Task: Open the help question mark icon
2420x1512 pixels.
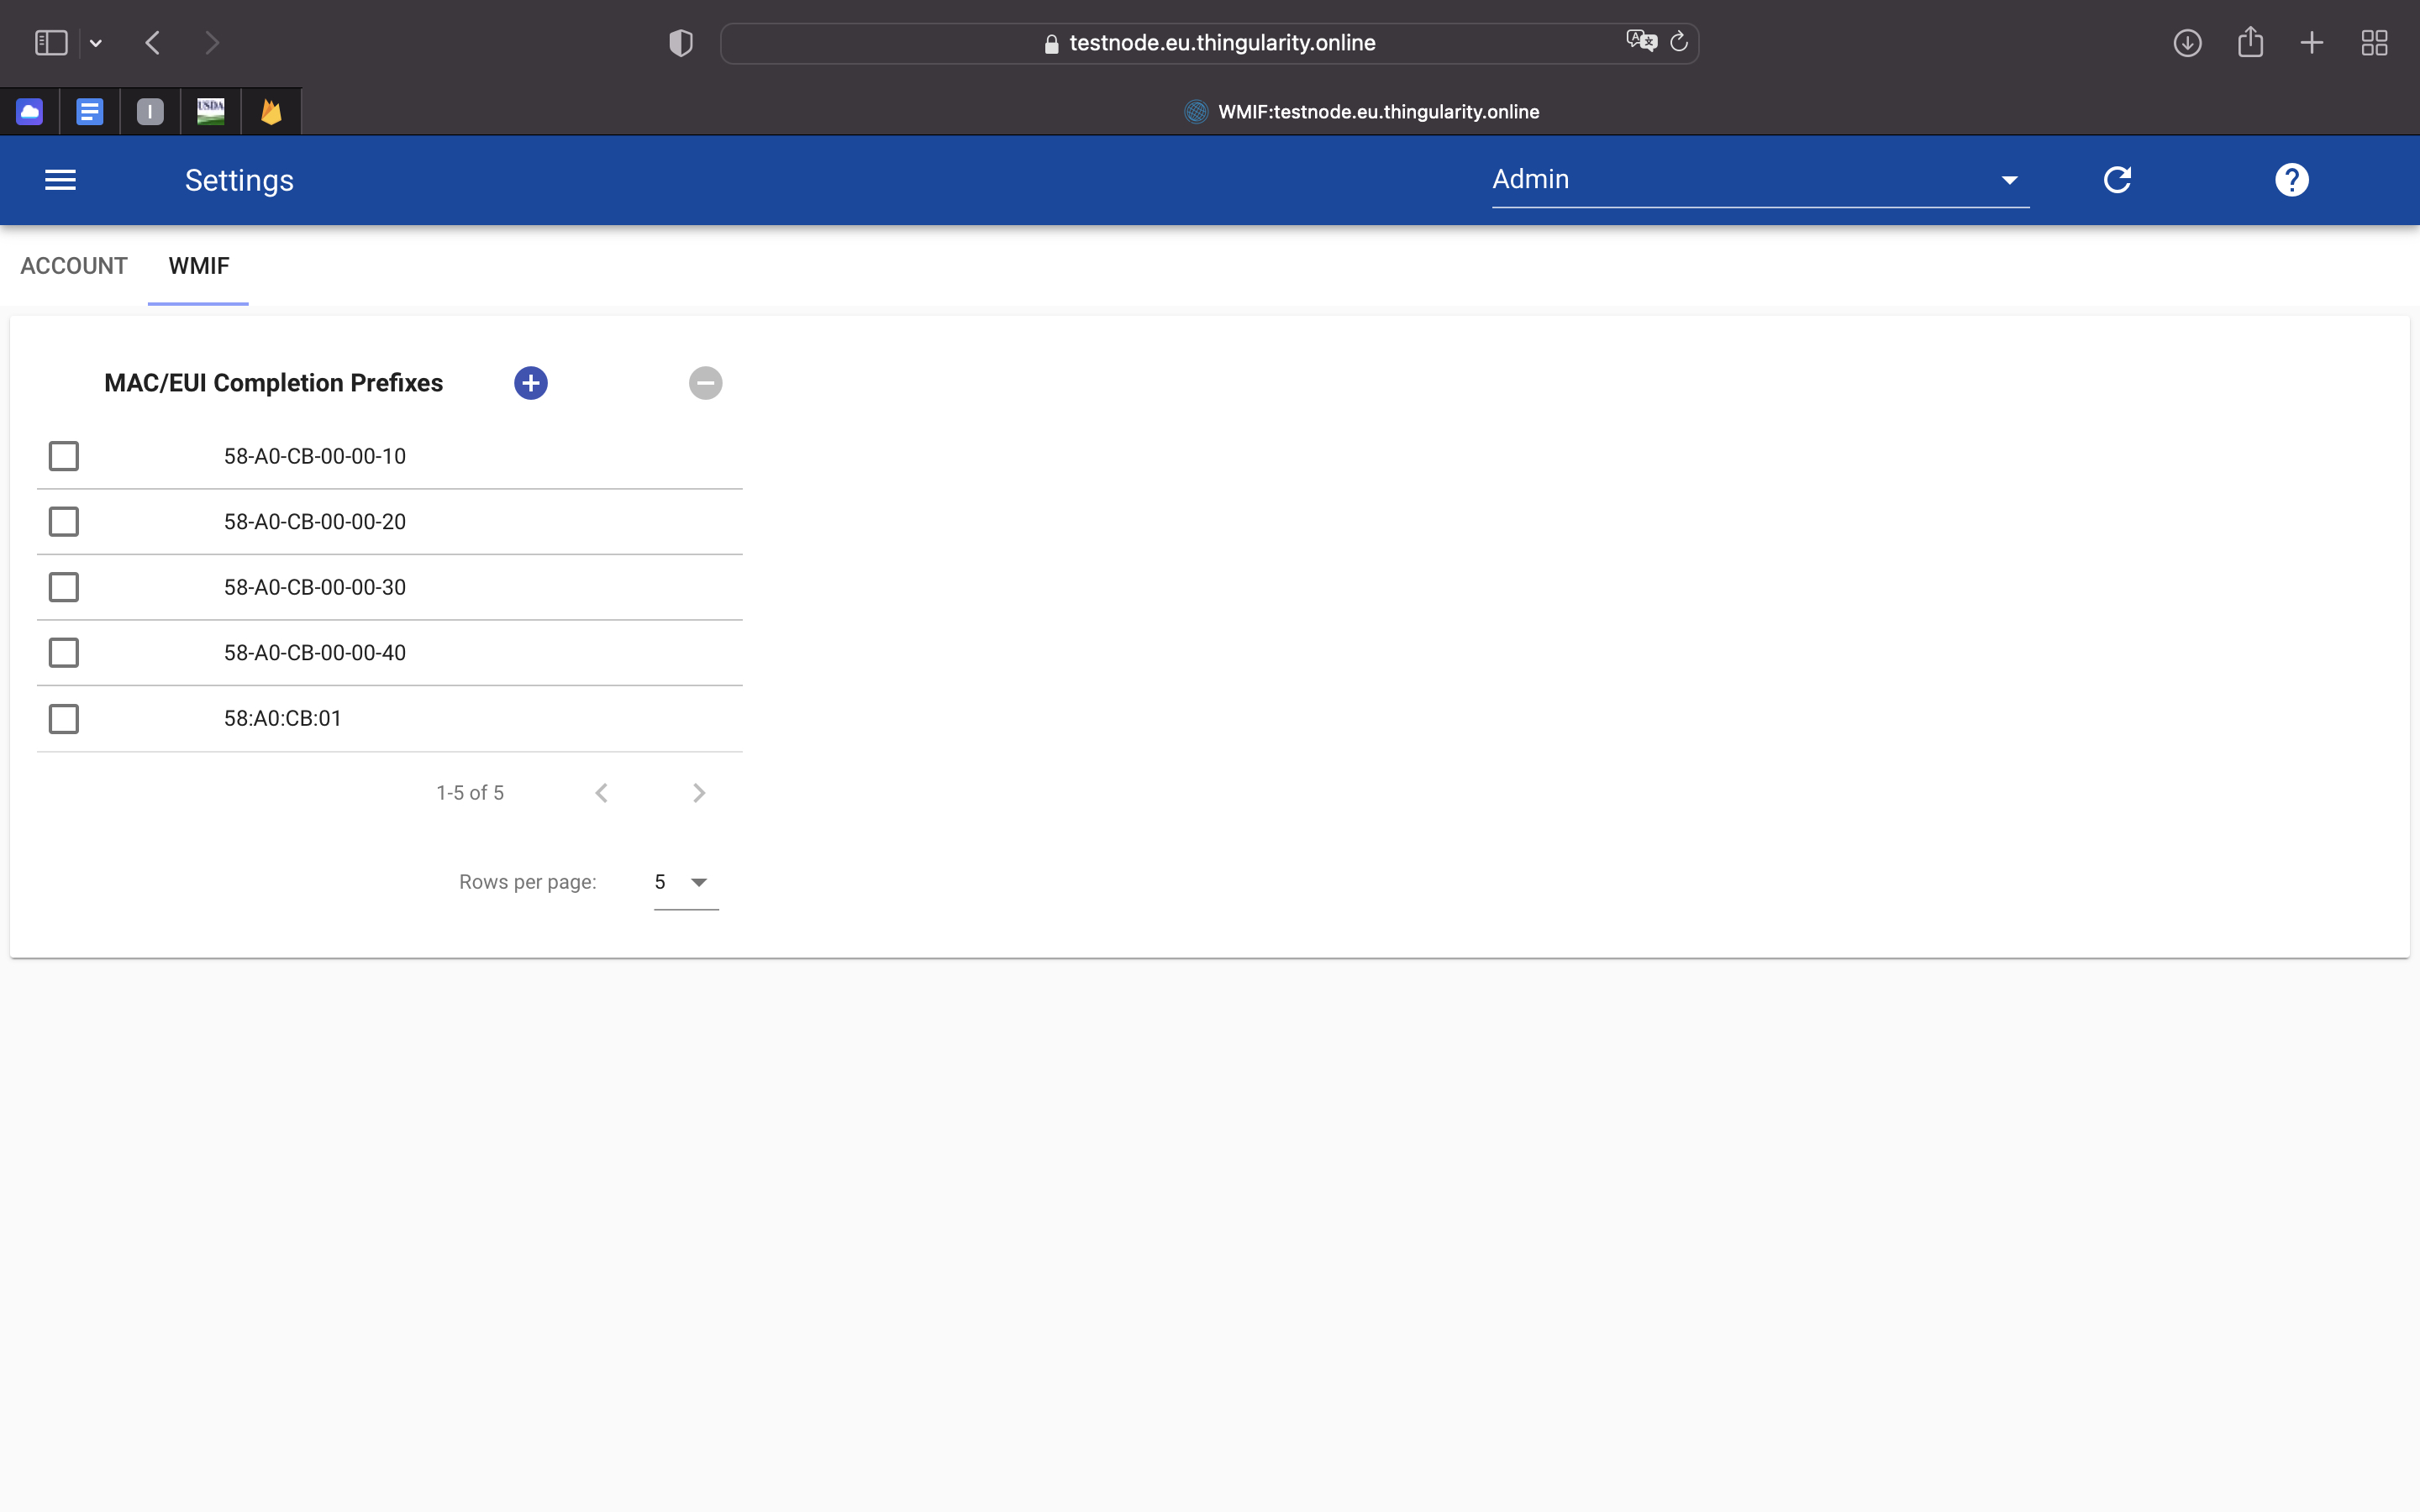Action: click(2291, 180)
